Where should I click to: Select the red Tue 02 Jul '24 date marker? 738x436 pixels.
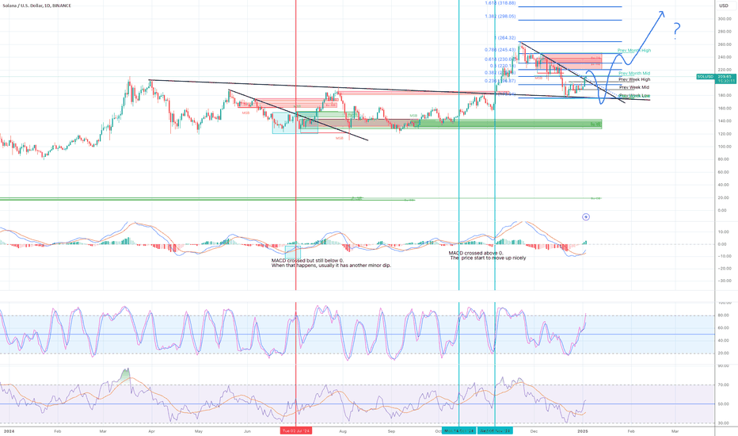click(296, 430)
